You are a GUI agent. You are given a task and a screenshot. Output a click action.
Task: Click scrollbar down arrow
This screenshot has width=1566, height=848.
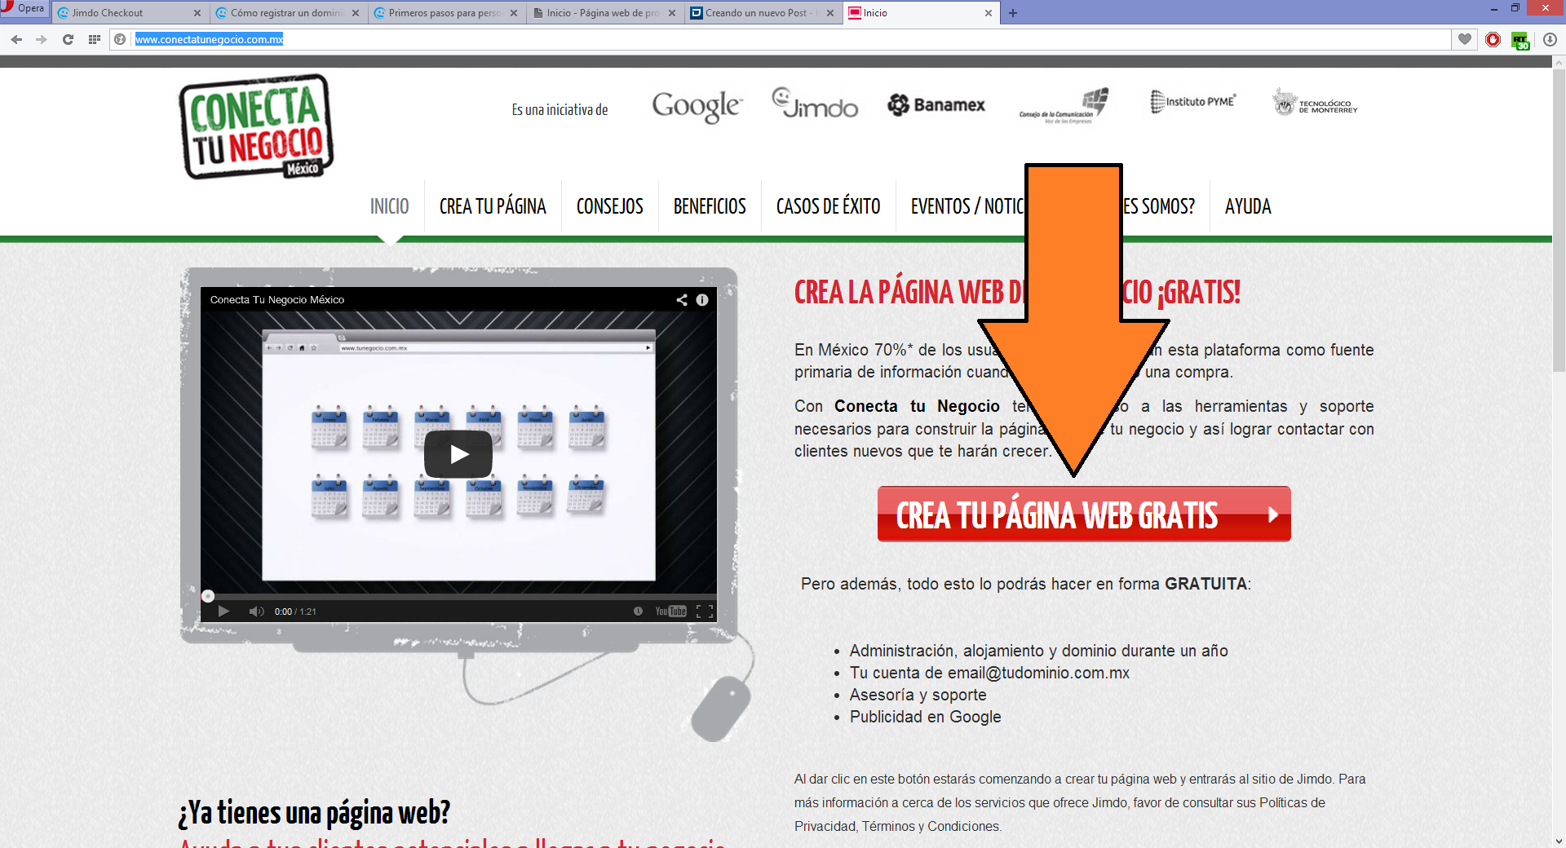pyautogui.click(x=1559, y=841)
